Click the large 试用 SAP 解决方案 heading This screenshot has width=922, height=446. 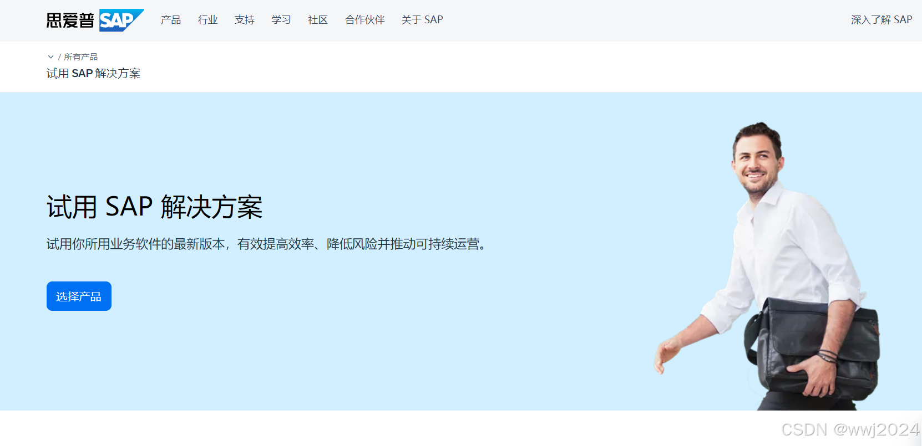coord(155,207)
